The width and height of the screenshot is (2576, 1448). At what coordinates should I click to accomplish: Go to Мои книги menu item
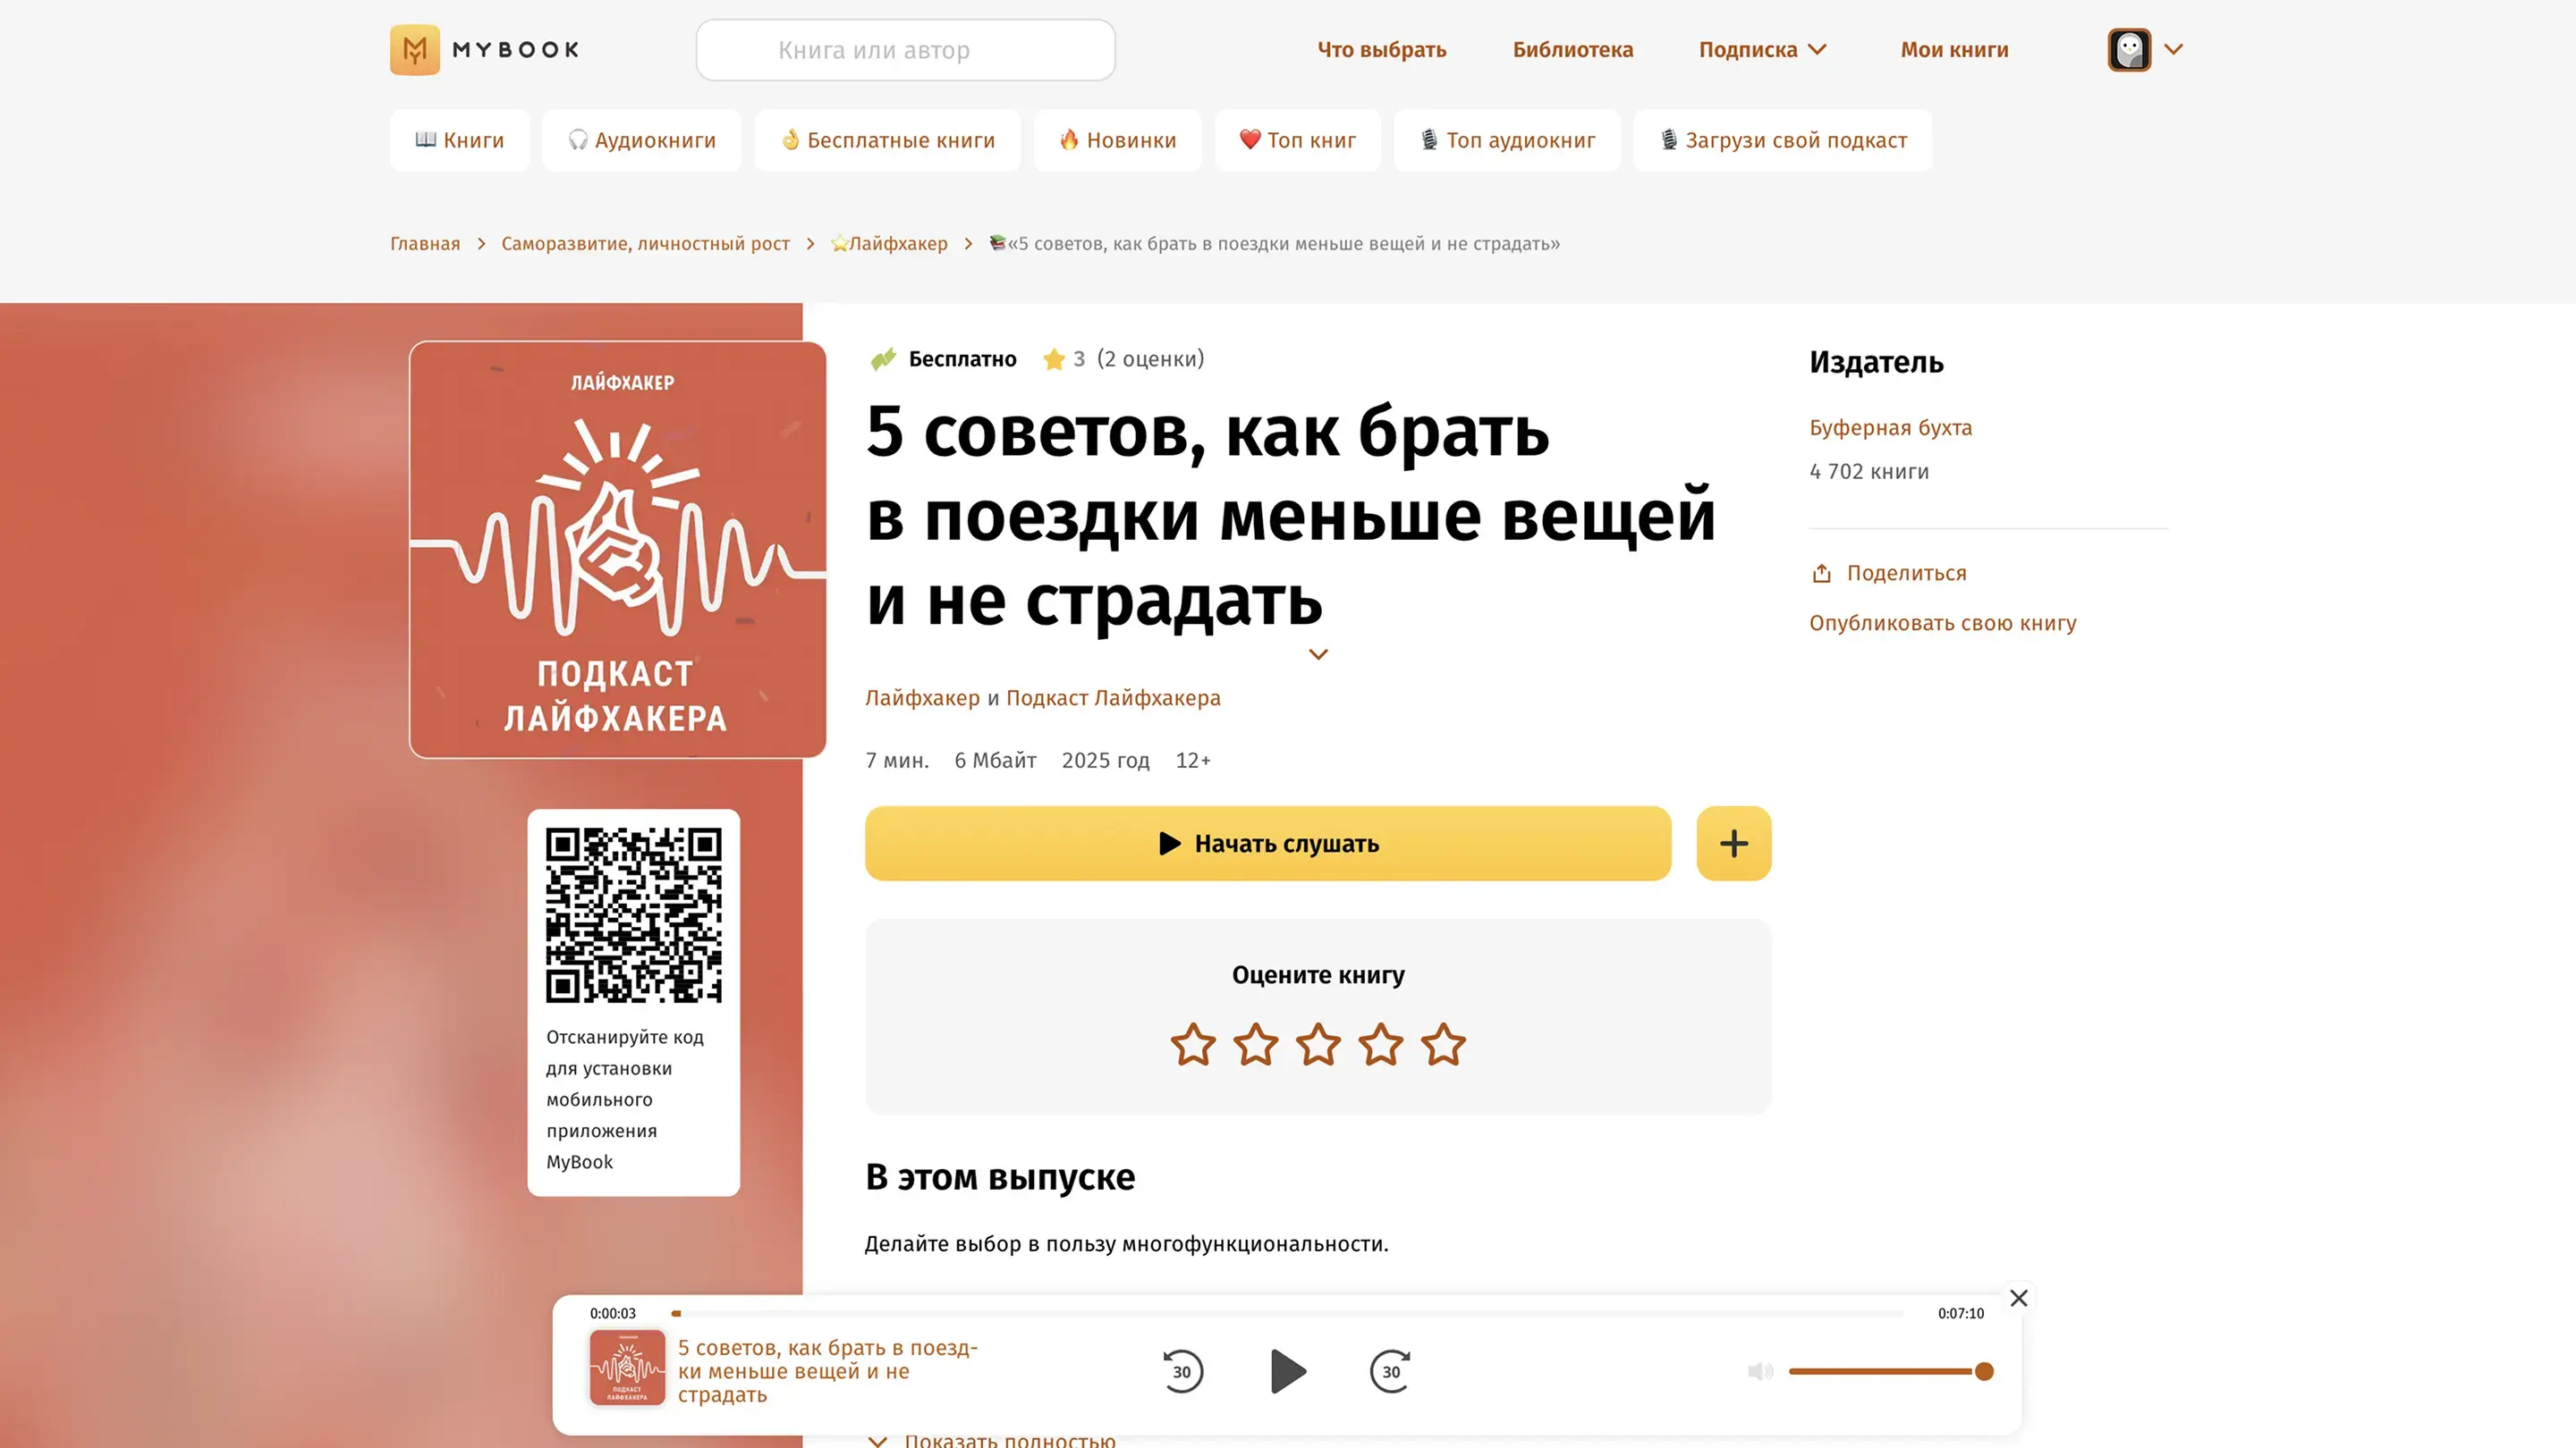[x=1954, y=49]
